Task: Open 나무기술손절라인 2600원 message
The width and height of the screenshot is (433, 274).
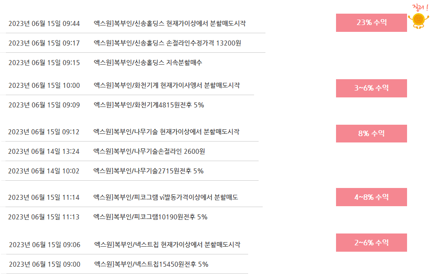Action: (x=149, y=151)
